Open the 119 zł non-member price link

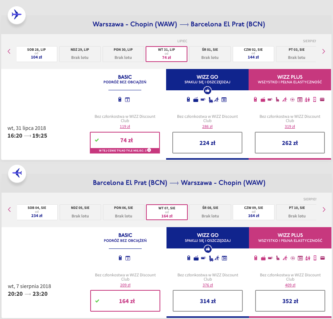click(x=125, y=126)
